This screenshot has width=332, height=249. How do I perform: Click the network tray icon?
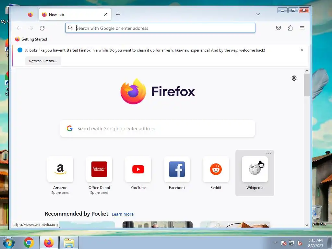(291, 243)
